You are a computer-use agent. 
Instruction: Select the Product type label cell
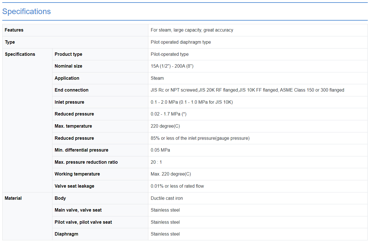(x=69, y=54)
